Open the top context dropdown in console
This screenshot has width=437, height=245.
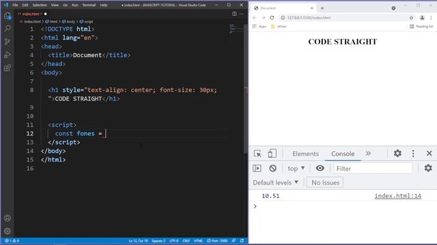296,168
